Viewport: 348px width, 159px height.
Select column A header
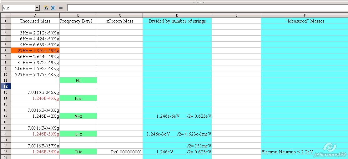point(35,15)
